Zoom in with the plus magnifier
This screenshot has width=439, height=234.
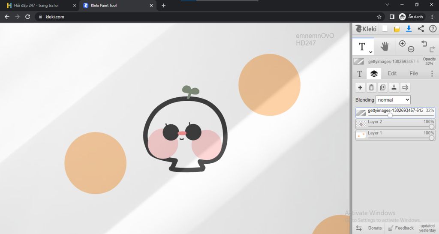(x=402, y=43)
